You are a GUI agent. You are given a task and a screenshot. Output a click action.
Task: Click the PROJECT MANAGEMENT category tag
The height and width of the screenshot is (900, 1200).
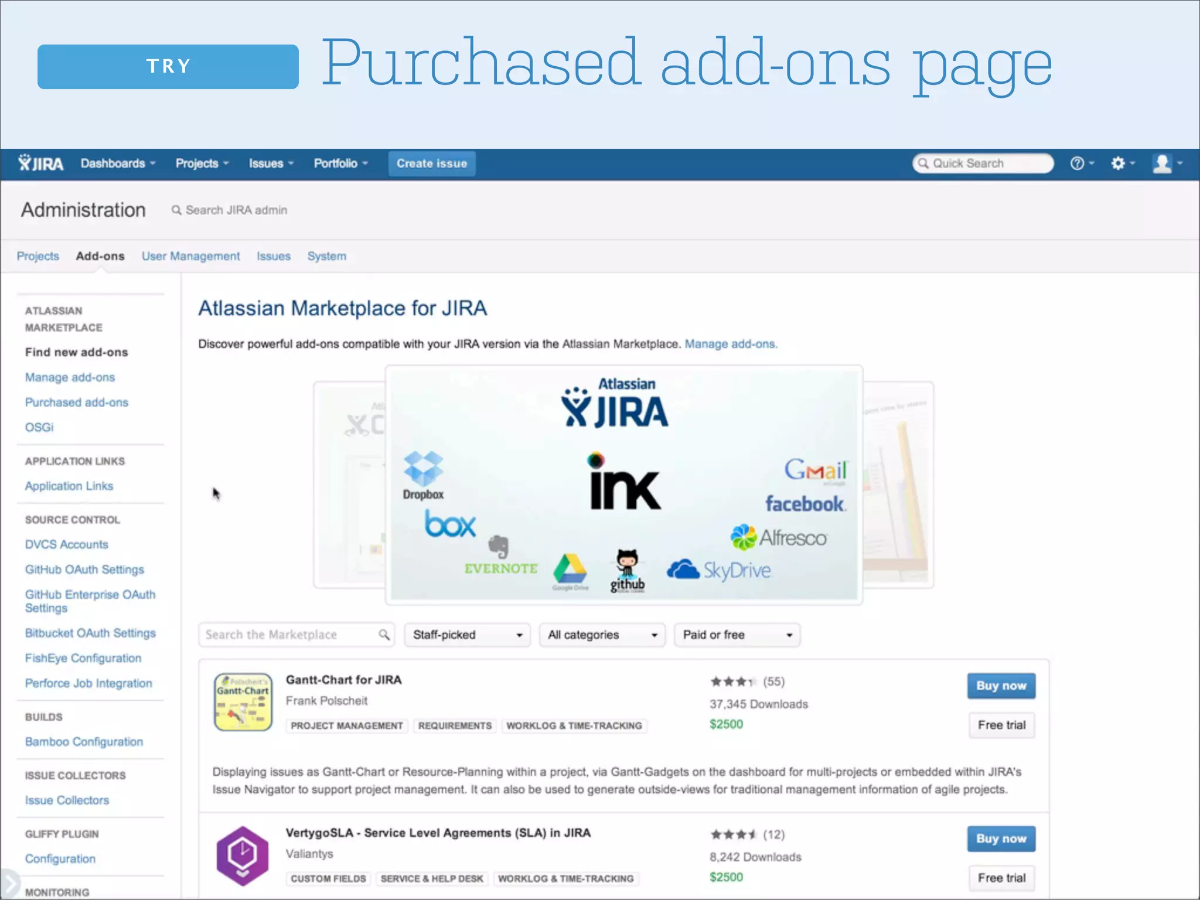[x=347, y=725]
